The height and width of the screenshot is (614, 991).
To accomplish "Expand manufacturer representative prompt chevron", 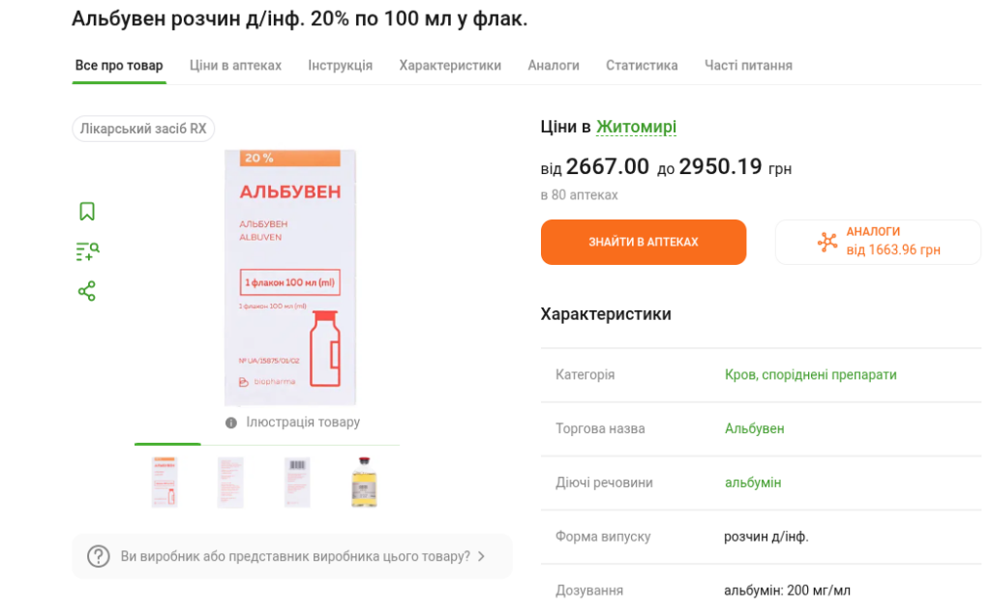I will point(482,557).
